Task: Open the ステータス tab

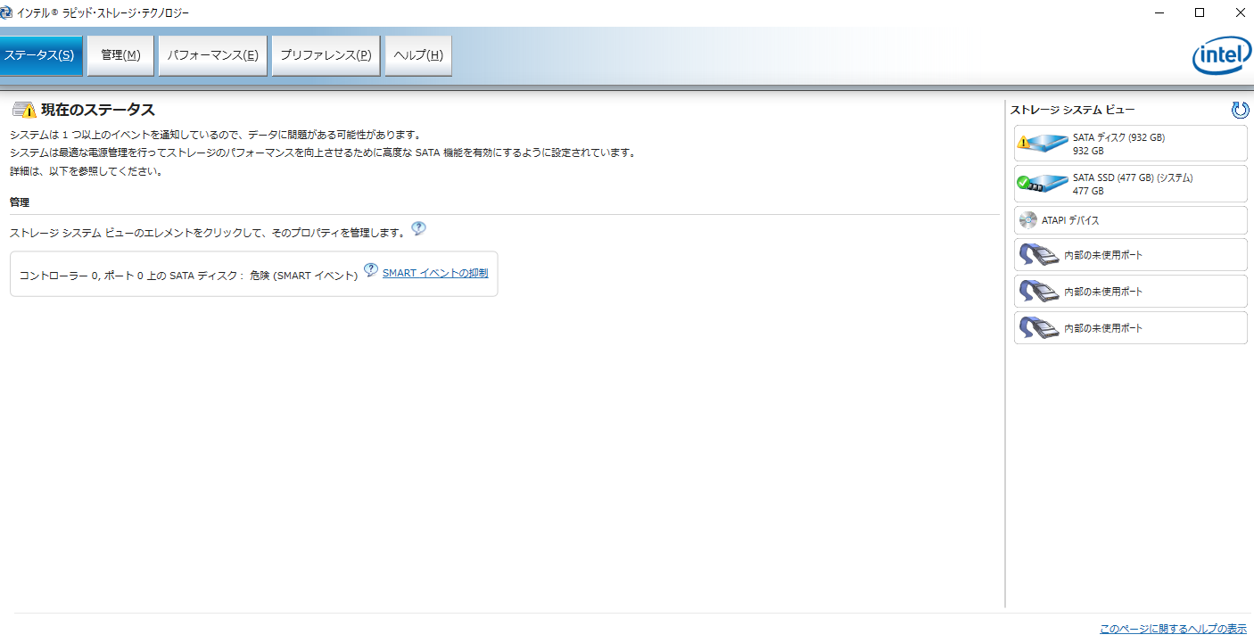Action: coord(39,55)
